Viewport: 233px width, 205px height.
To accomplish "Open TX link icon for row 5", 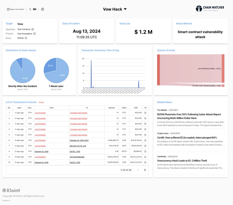I will (x=145, y=135).
